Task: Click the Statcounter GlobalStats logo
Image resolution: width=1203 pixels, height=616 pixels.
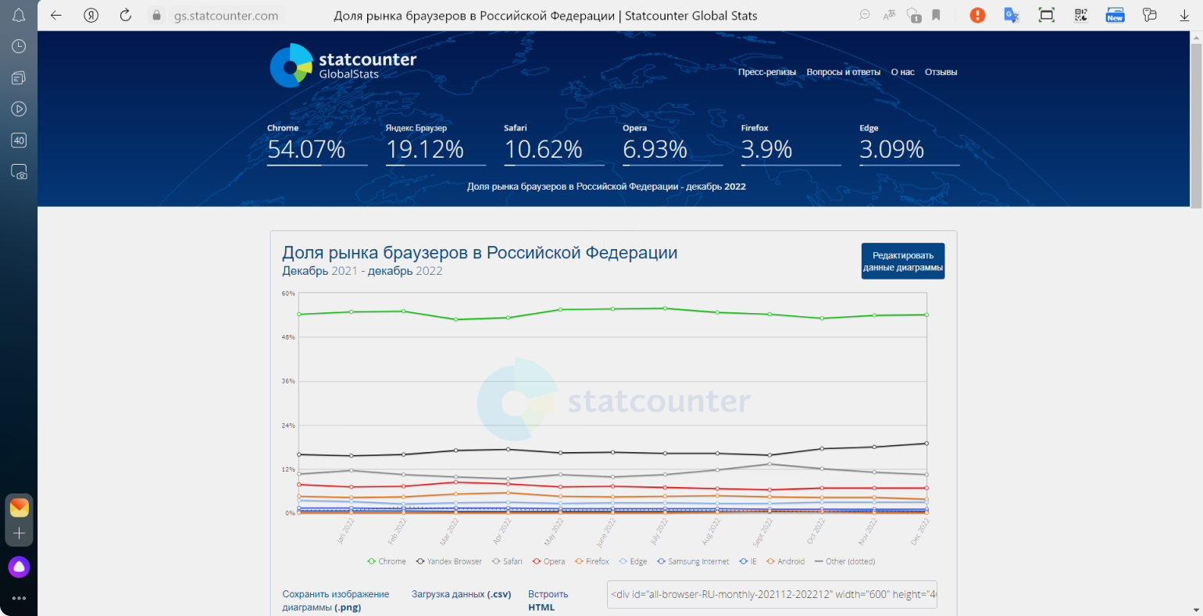Action: pyautogui.click(x=343, y=66)
